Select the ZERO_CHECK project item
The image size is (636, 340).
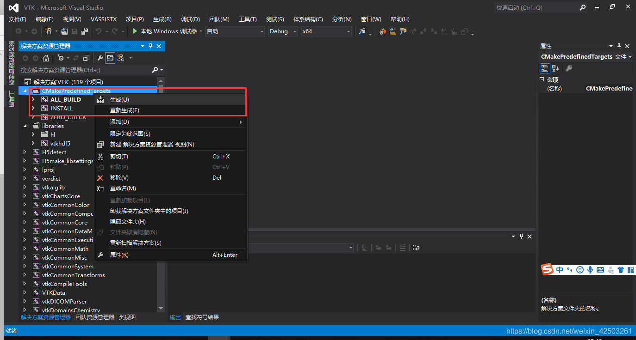click(68, 117)
